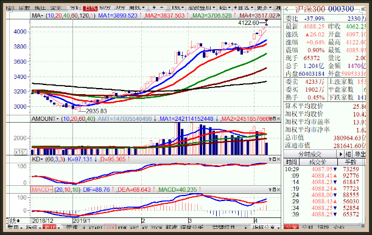Click the MA3=3706.528 value
The height and width of the screenshot is (235, 372).
[212, 16]
